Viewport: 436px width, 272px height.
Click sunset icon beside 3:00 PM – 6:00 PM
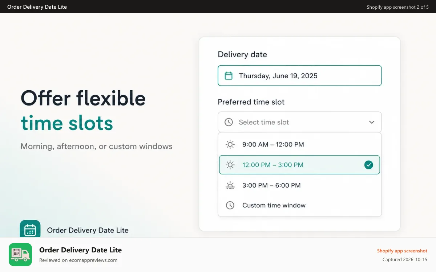pyautogui.click(x=230, y=185)
